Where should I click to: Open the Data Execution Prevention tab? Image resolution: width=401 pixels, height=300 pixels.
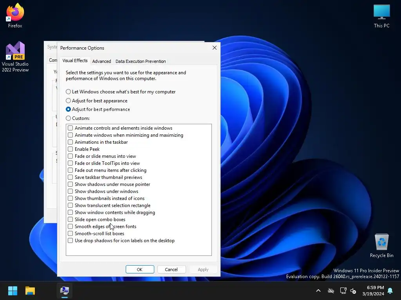(x=141, y=61)
